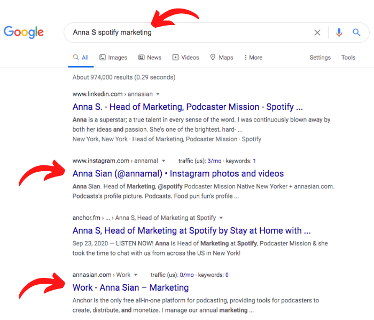Expand dropdown arrow next to linkedin.com annasian
The image size is (374, 320).
[158, 94]
